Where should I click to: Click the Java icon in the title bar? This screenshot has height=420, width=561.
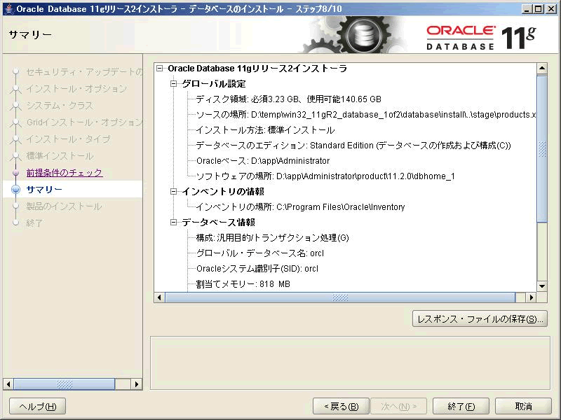click(8, 8)
